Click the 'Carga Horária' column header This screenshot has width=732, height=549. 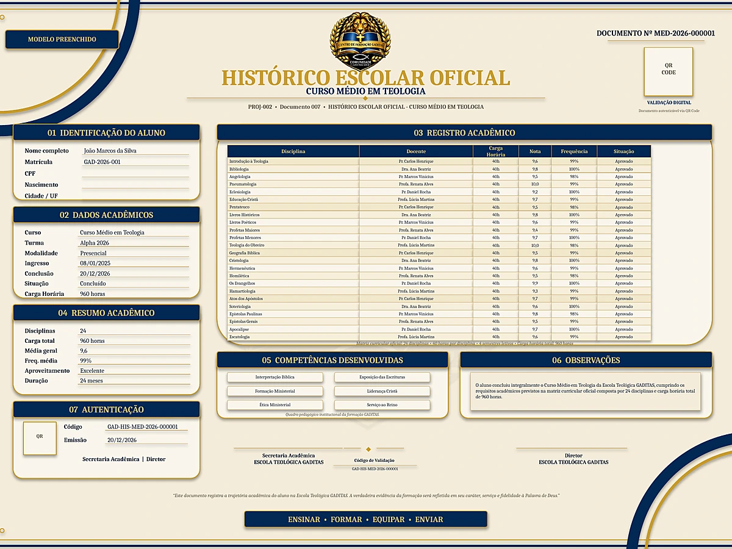pyautogui.click(x=496, y=151)
